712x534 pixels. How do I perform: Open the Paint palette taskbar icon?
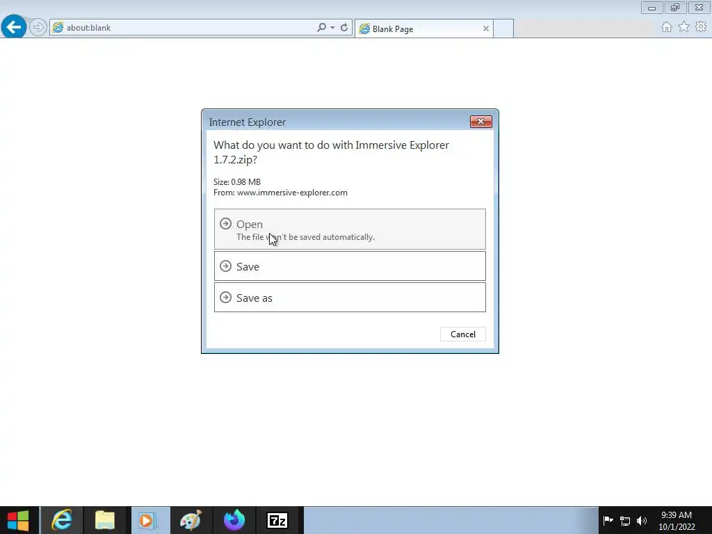pos(191,520)
